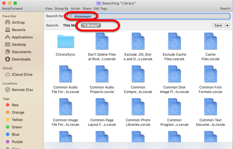Add search criteria with plus button
The width and height of the screenshot is (233, 149).
point(227,25)
